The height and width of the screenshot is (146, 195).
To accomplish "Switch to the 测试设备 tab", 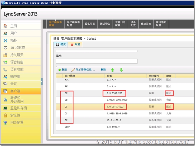I will pyautogui.click(x=105, y=24).
